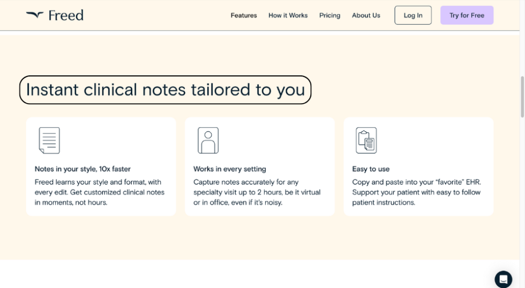Click 'Notes in your style, 10x faster' title
Viewport: 525px width, 288px height.
(82, 169)
